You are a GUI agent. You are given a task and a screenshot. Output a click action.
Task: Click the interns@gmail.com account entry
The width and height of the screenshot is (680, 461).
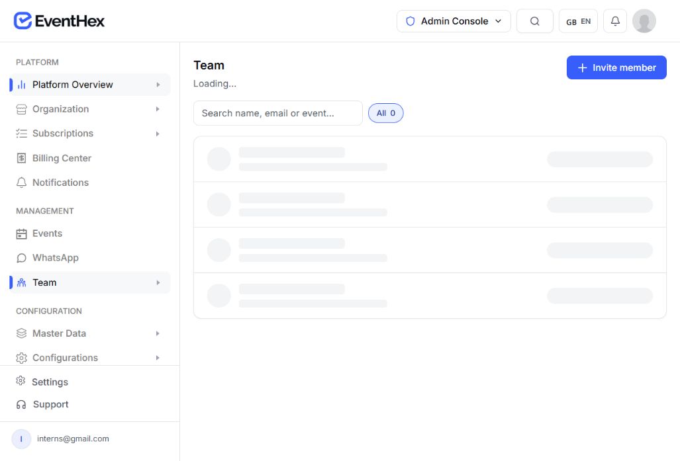(x=60, y=439)
